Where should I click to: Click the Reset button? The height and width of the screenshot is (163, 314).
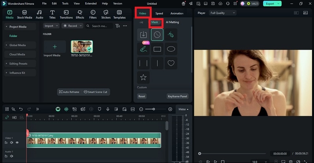(x=141, y=96)
